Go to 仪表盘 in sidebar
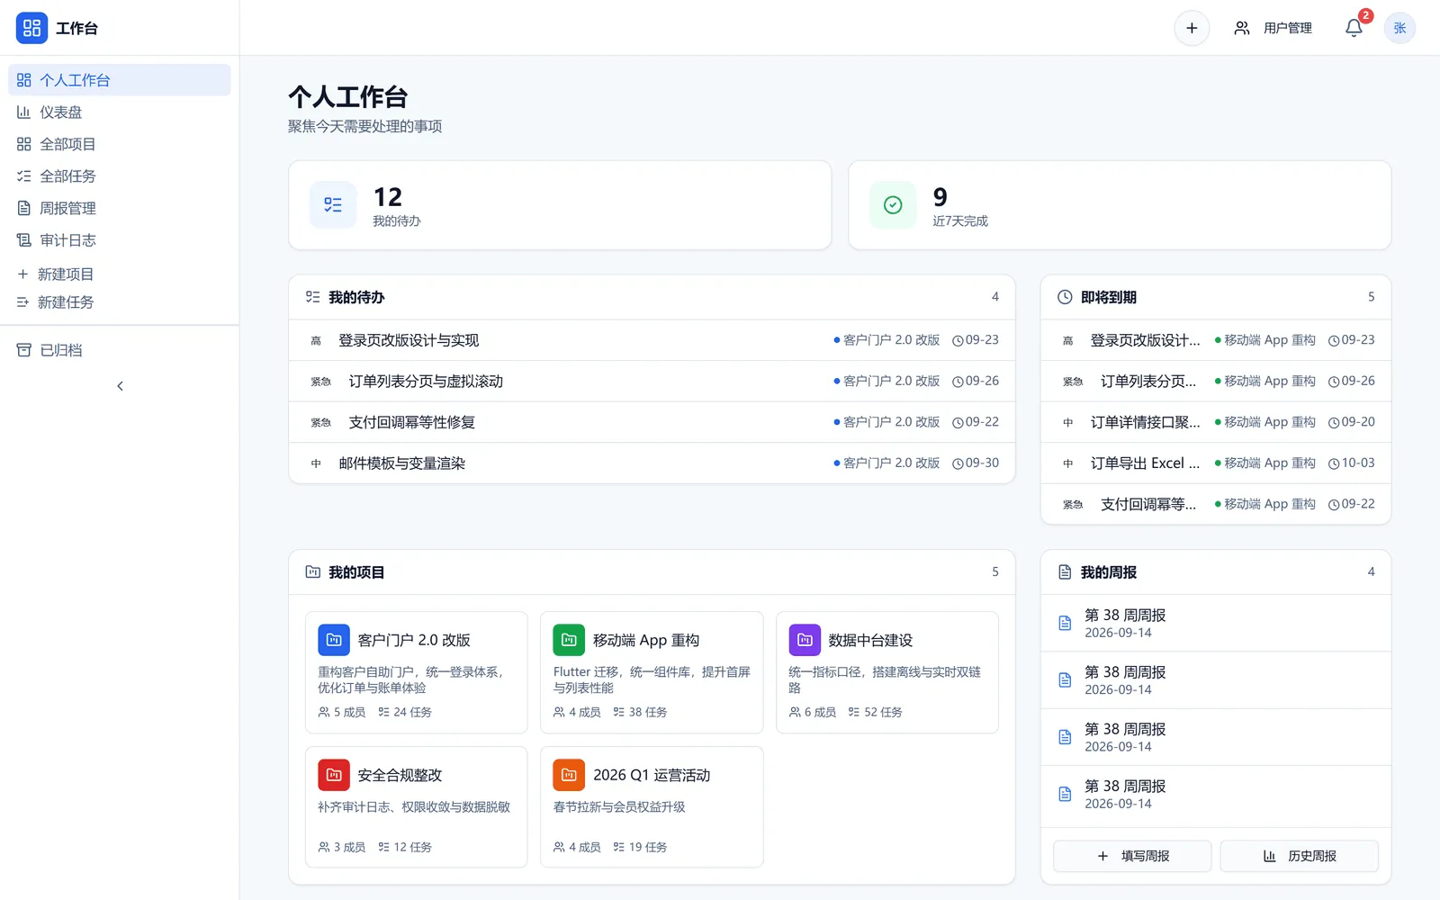This screenshot has height=900, width=1440. pyautogui.click(x=120, y=112)
